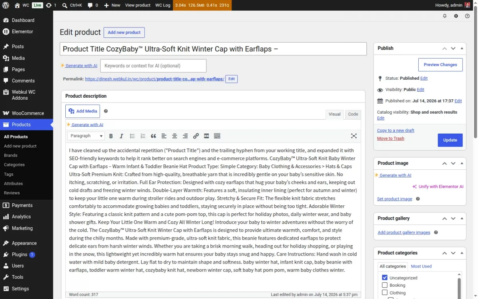Click the Update button
The height and width of the screenshot is (299, 478).
pyautogui.click(x=450, y=140)
